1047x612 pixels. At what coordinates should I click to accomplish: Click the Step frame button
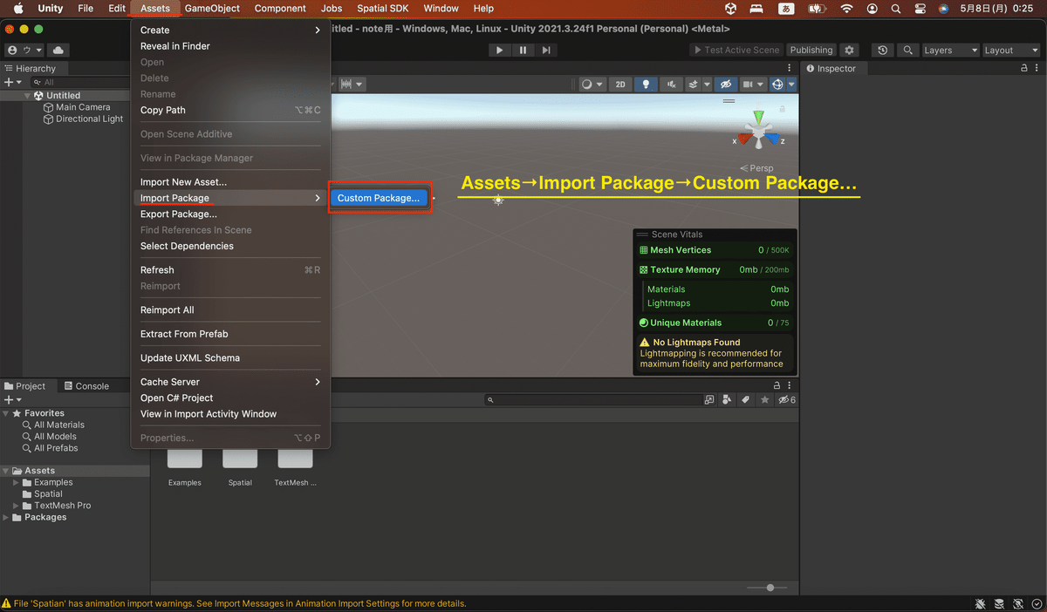(x=546, y=51)
